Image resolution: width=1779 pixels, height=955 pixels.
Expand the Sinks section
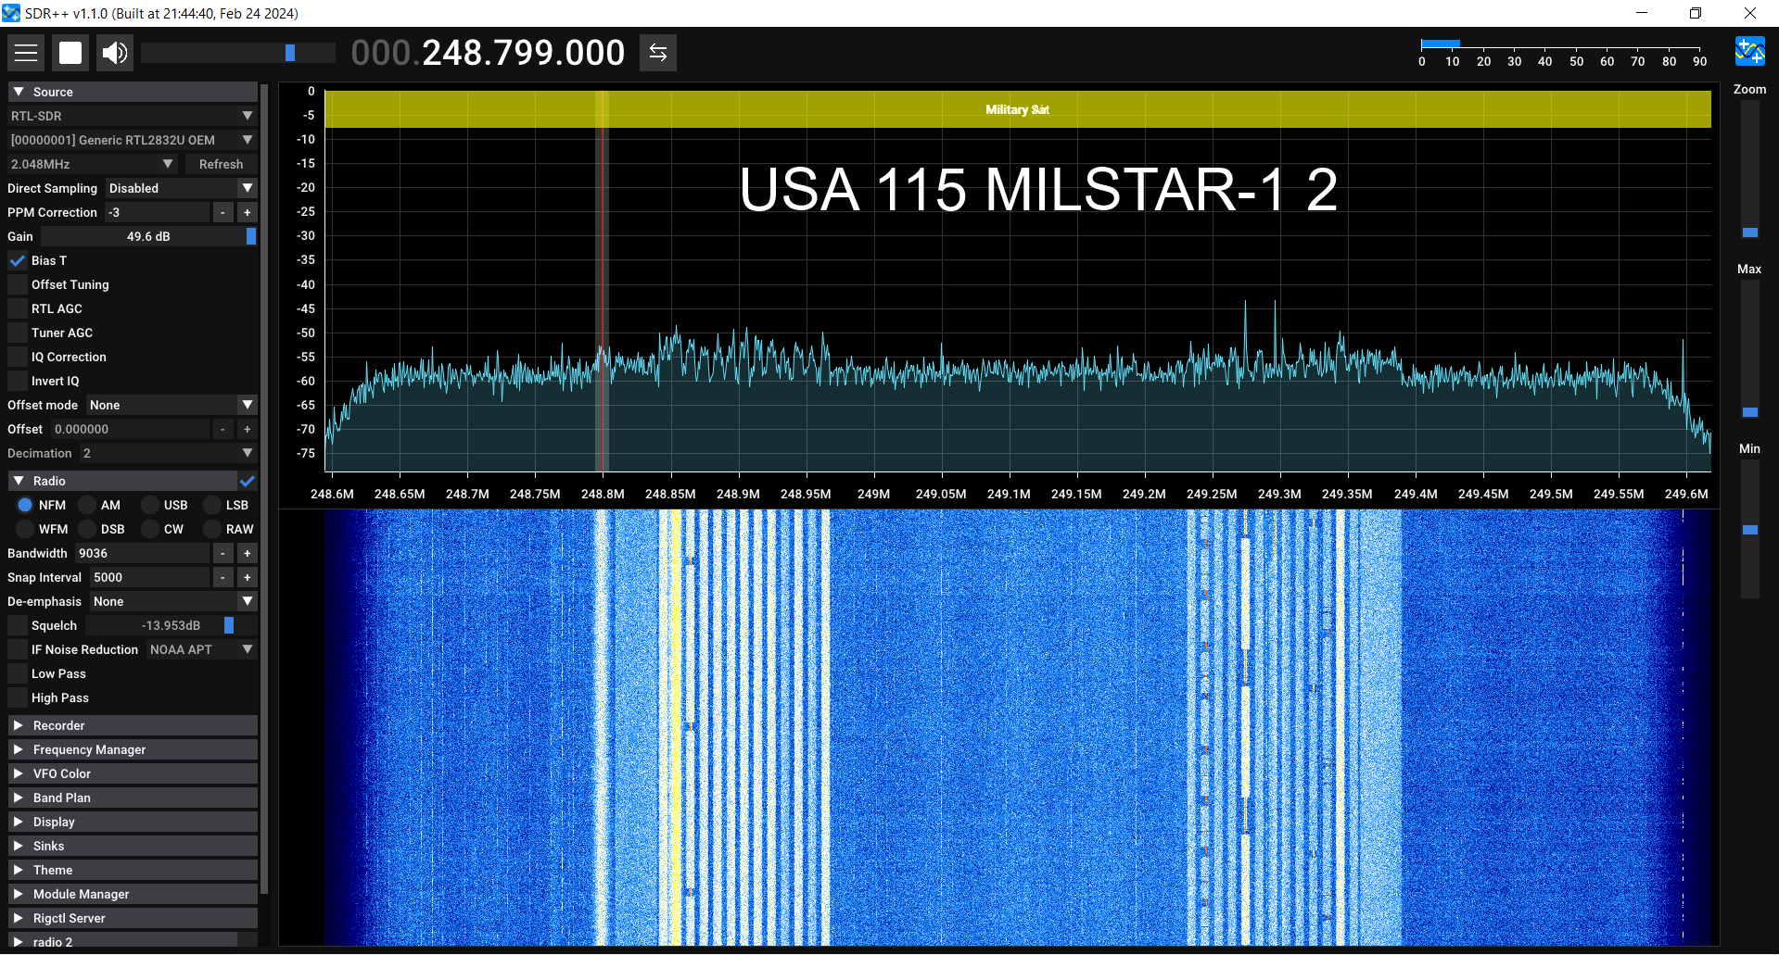(x=133, y=846)
